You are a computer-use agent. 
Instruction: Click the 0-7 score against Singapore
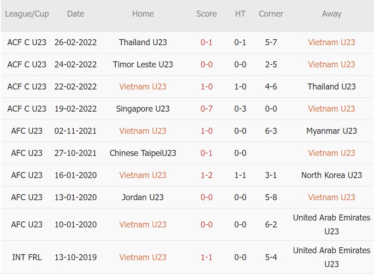207,109
